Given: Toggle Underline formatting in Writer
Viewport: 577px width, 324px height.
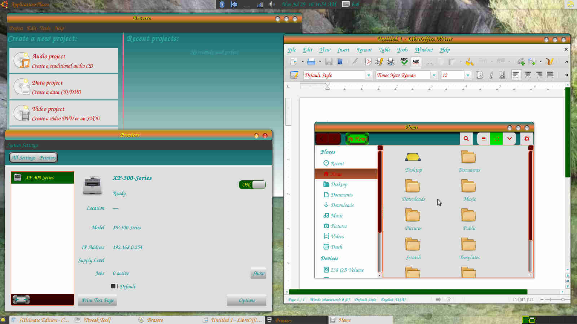Looking at the screenshot, I should pyautogui.click(x=502, y=75).
